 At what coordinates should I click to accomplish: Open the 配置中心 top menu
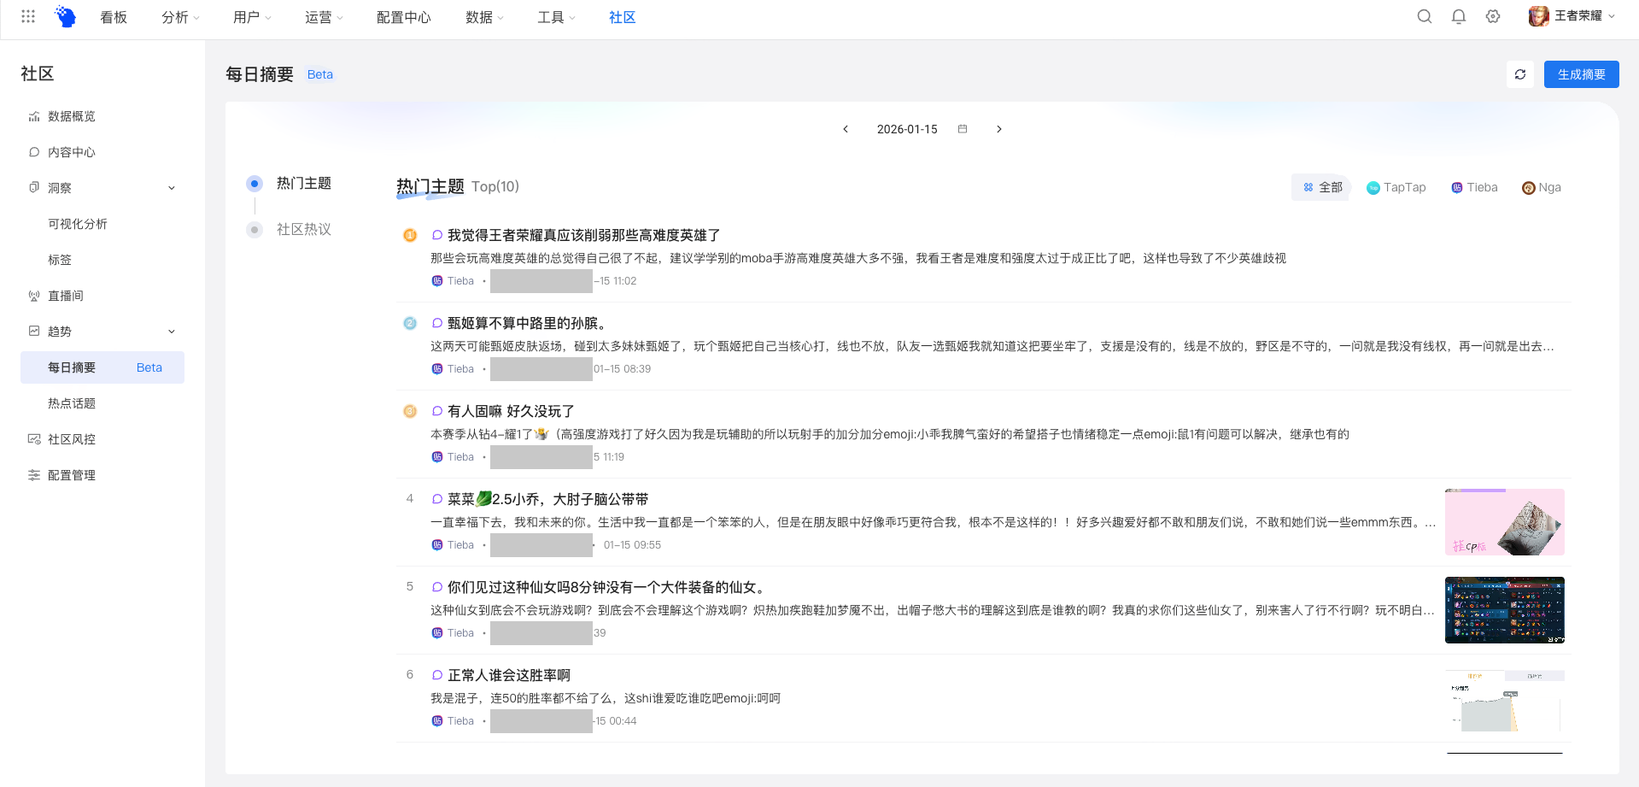404,17
